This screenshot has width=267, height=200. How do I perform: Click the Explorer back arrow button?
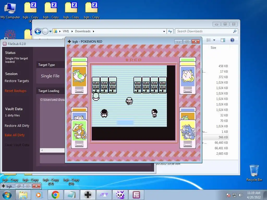38,31
